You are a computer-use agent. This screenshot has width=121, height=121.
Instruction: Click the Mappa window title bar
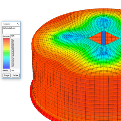pyautogui.click(x=9, y=24)
